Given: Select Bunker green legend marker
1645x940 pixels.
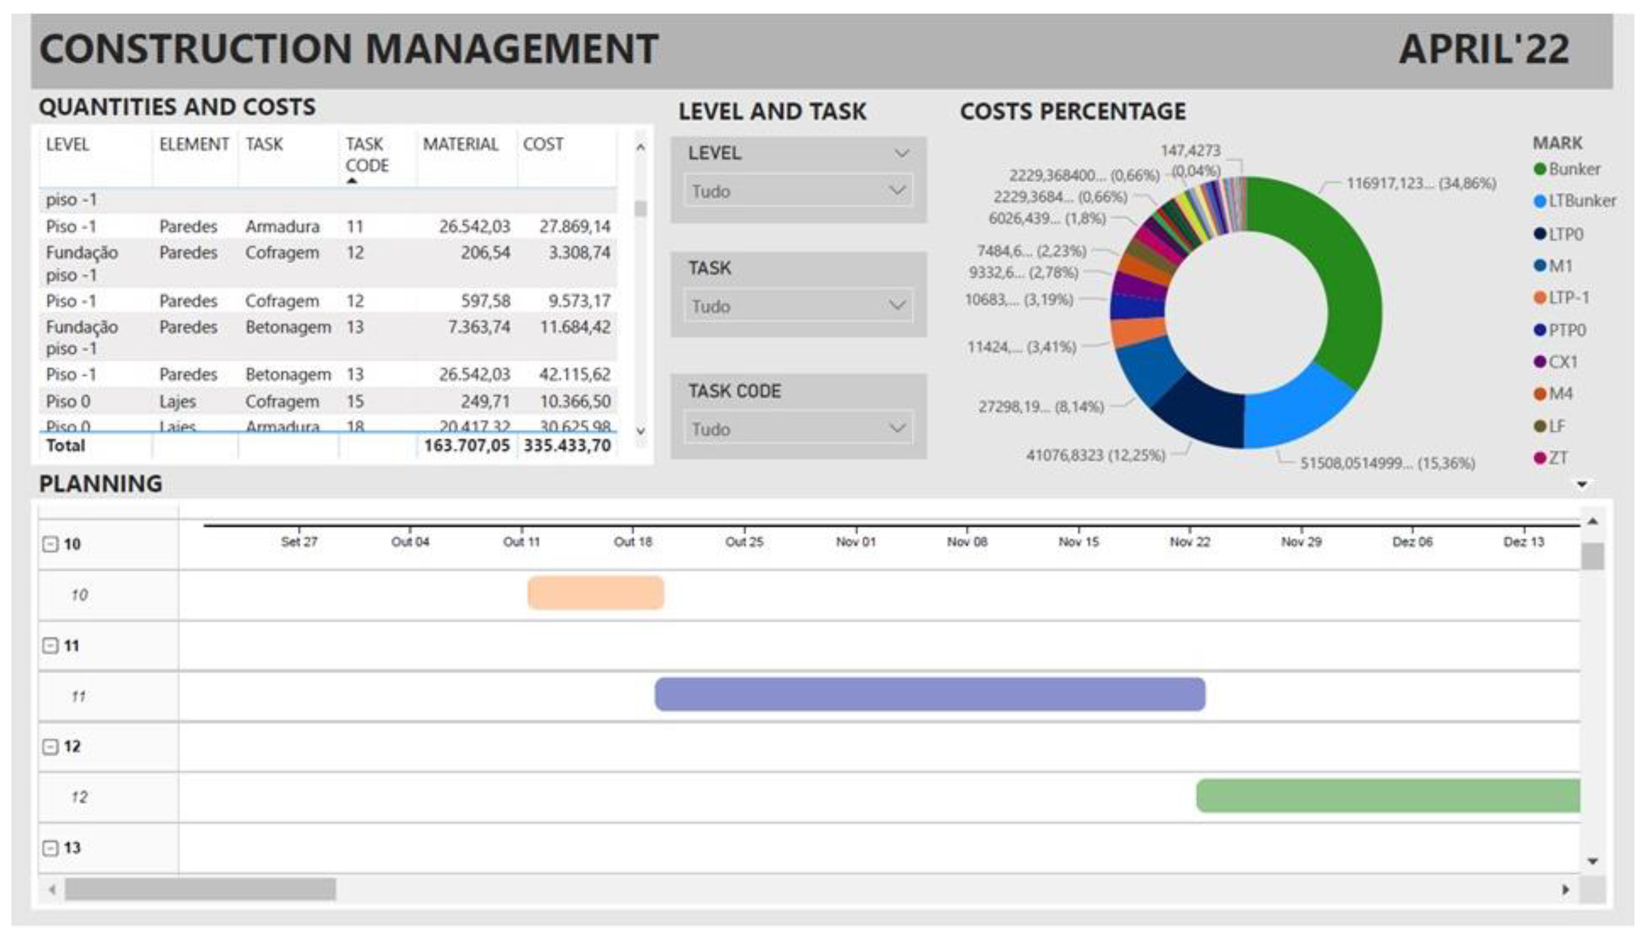Looking at the screenshot, I should [x=1540, y=169].
